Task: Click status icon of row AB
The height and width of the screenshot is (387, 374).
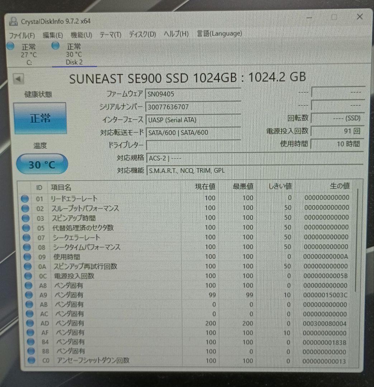Action: click(29, 304)
